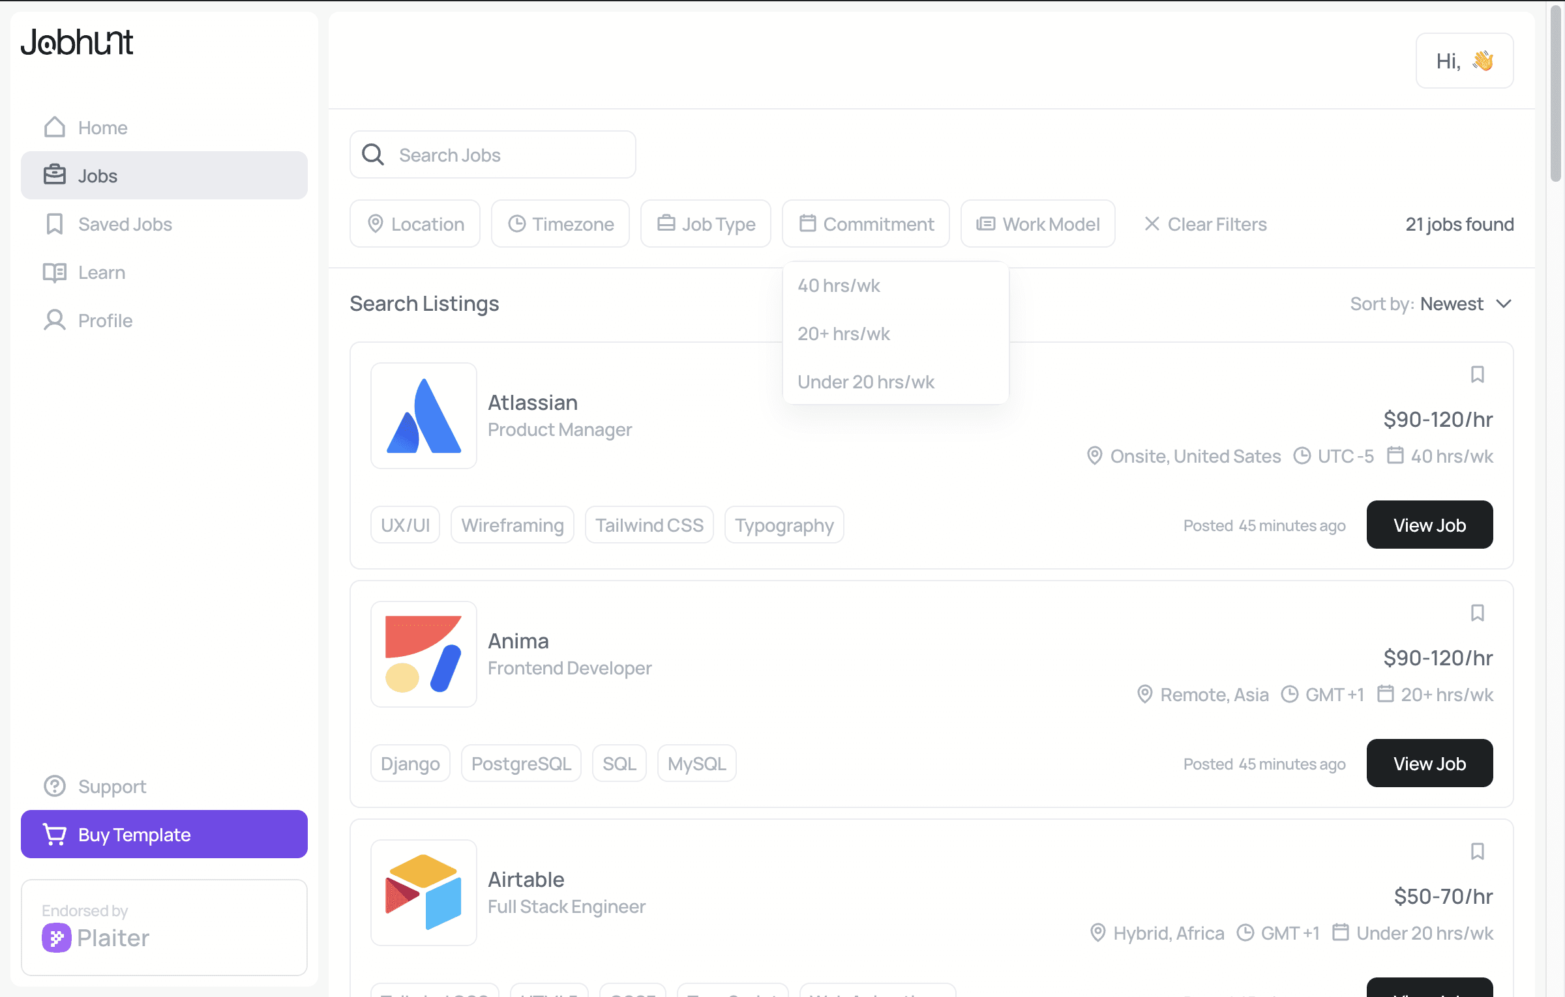Click View Job on the Atlassian card
1565x997 pixels.
point(1429,525)
